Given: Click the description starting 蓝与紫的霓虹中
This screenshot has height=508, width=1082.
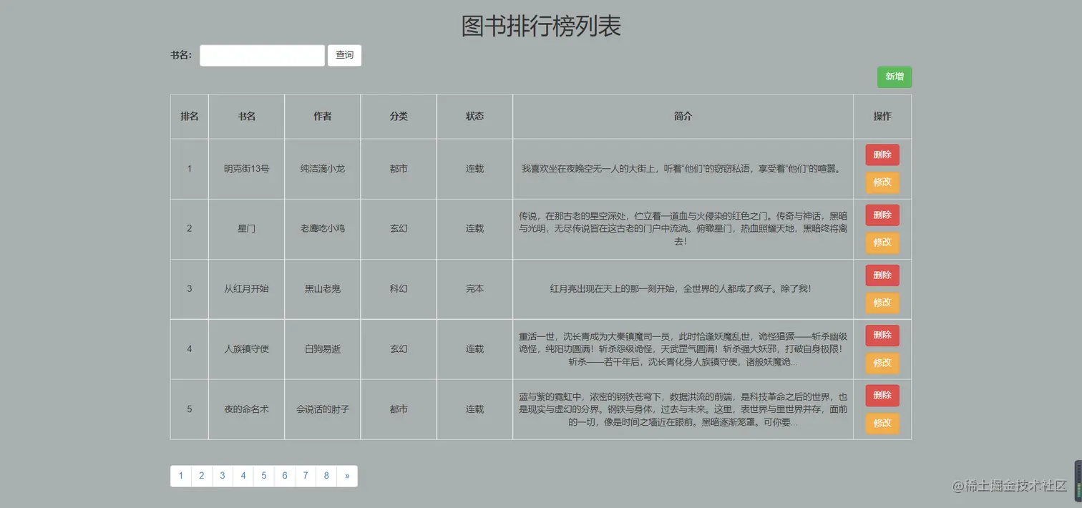Looking at the screenshot, I should tap(683, 409).
